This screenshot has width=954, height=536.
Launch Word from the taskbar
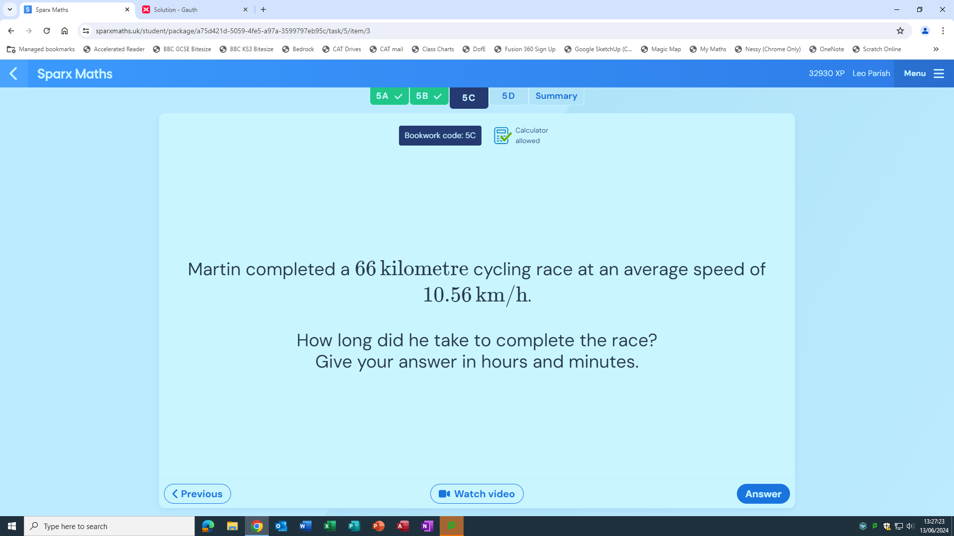click(x=305, y=526)
